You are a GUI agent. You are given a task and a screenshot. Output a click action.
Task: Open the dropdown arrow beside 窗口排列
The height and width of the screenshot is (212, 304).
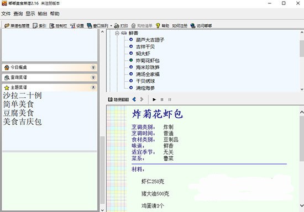pyautogui.click(x=111, y=25)
